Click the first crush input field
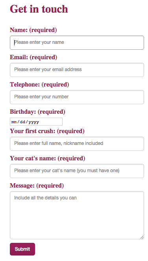 tap(77, 144)
